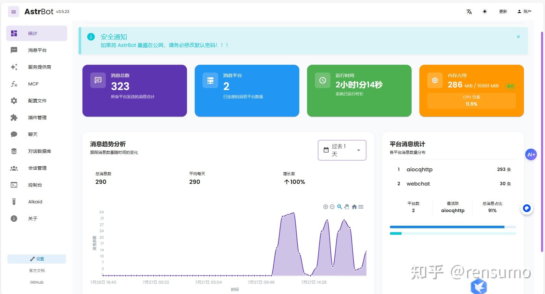Screen dimensions: 545x294
Task: Select the chart panning hand tool
Action: tap(347, 207)
